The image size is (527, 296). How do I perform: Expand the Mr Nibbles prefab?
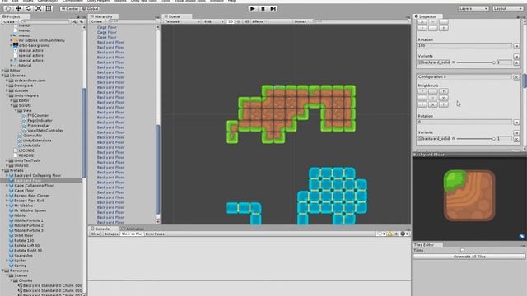[x=7, y=206]
